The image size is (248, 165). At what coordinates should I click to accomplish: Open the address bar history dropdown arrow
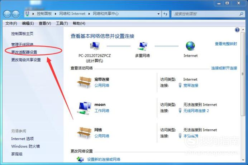(158, 14)
